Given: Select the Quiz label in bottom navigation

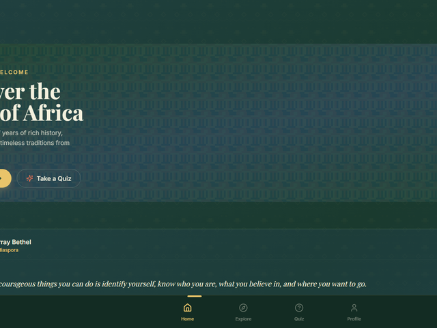Looking at the screenshot, I should point(299,319).
